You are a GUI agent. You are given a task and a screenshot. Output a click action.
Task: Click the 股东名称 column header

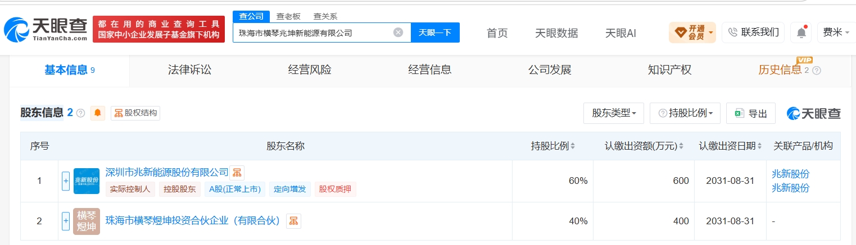(285, 146)
